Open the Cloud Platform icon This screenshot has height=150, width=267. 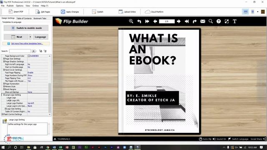coord(147,12)
